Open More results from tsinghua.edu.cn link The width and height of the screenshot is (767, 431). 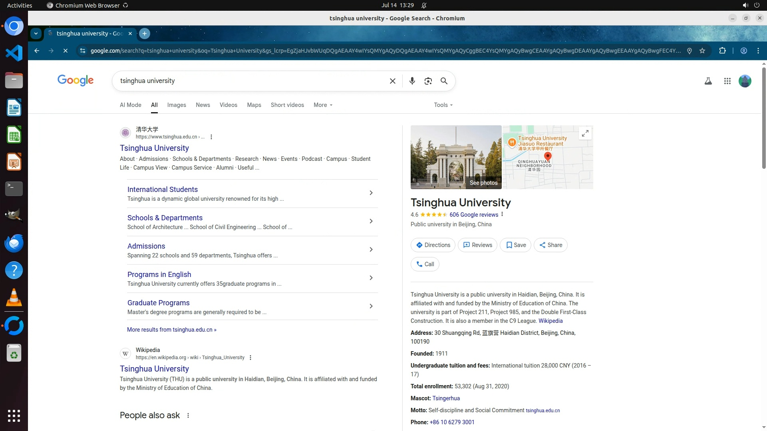point(171,330)
